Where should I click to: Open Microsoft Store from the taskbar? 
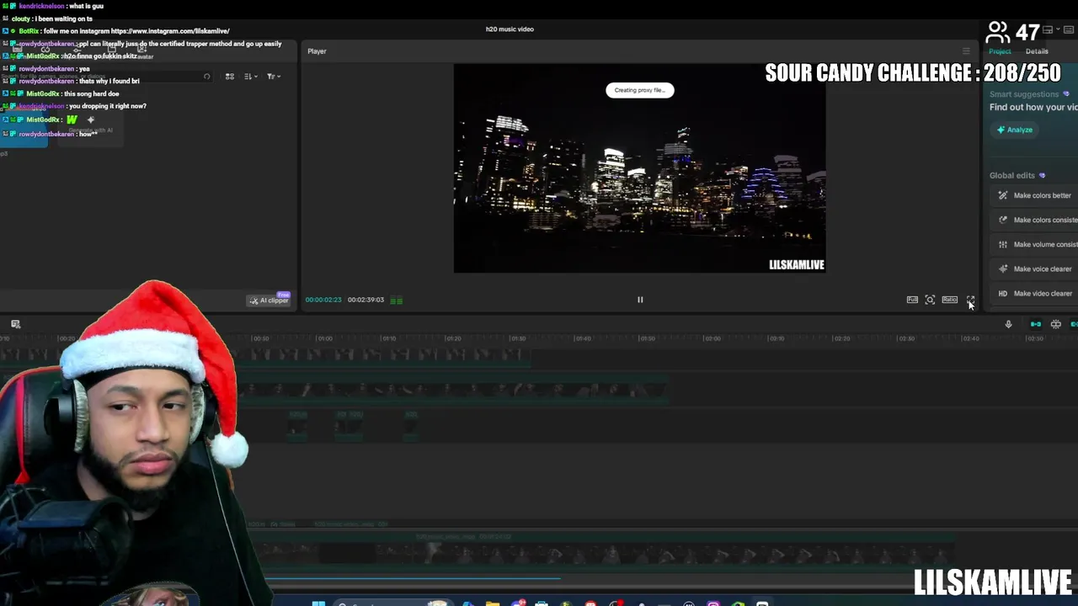pos(542,603)
